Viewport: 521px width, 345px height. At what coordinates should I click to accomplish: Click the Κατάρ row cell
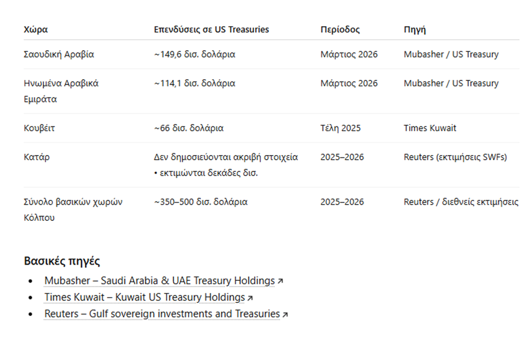(37, 157)
